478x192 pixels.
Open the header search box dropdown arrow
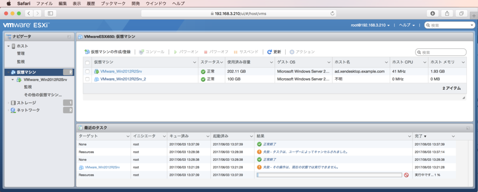[472, 25]
